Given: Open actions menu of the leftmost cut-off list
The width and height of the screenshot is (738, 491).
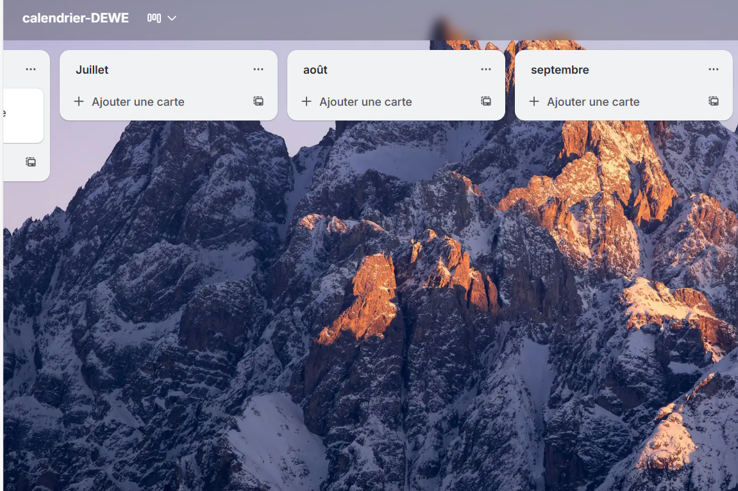Looking at the screenshot, I should (31, 69).
